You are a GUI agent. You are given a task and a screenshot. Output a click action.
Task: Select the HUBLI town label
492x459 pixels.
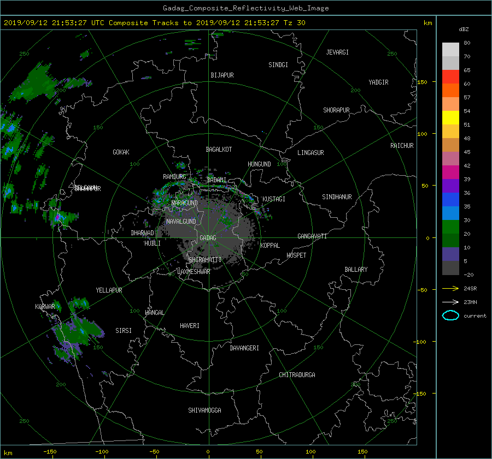[153, 243]
